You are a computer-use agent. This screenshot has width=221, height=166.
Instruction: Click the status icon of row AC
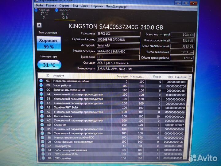[42, 120]
